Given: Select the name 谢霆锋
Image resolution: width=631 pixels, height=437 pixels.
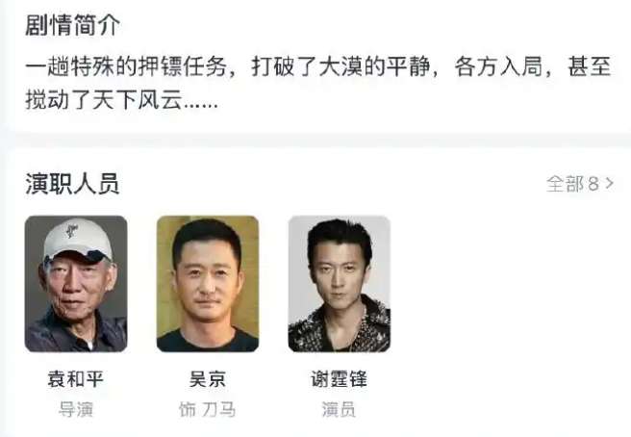Looking at the screenshot, I should (x=340, y=379).
